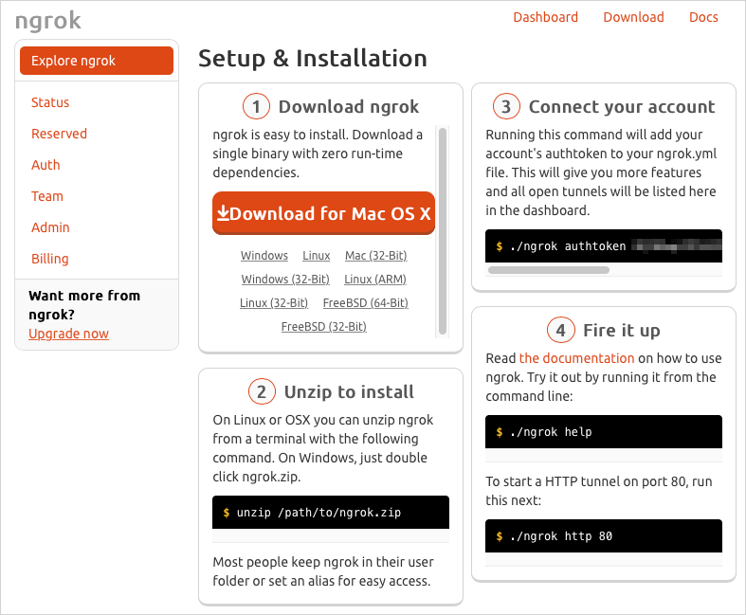746x615 pixels.
Task: Choose the Linux download link
Action: click(x=317, y=256)
